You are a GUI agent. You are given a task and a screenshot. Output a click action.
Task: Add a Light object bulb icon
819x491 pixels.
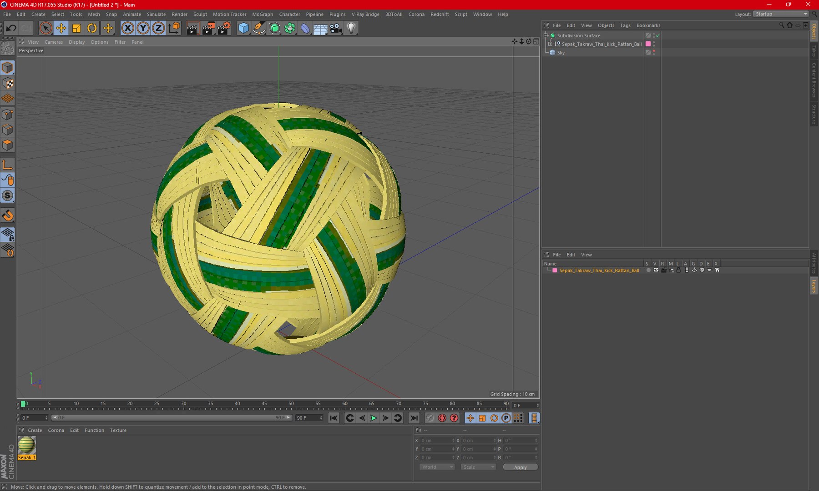(x=351, y=28)
